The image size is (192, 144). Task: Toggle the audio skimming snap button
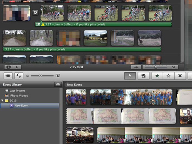(136, 67)
